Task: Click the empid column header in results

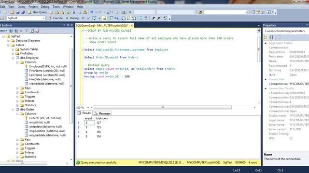Action: tap(88, 118)
